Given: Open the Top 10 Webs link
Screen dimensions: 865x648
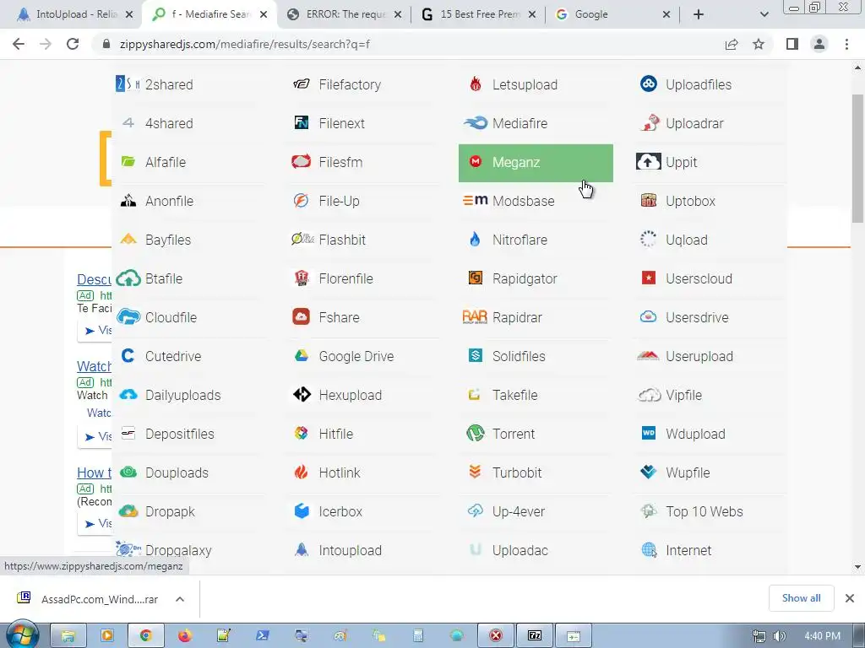Looking at the screenshot, I should (704, 511).
